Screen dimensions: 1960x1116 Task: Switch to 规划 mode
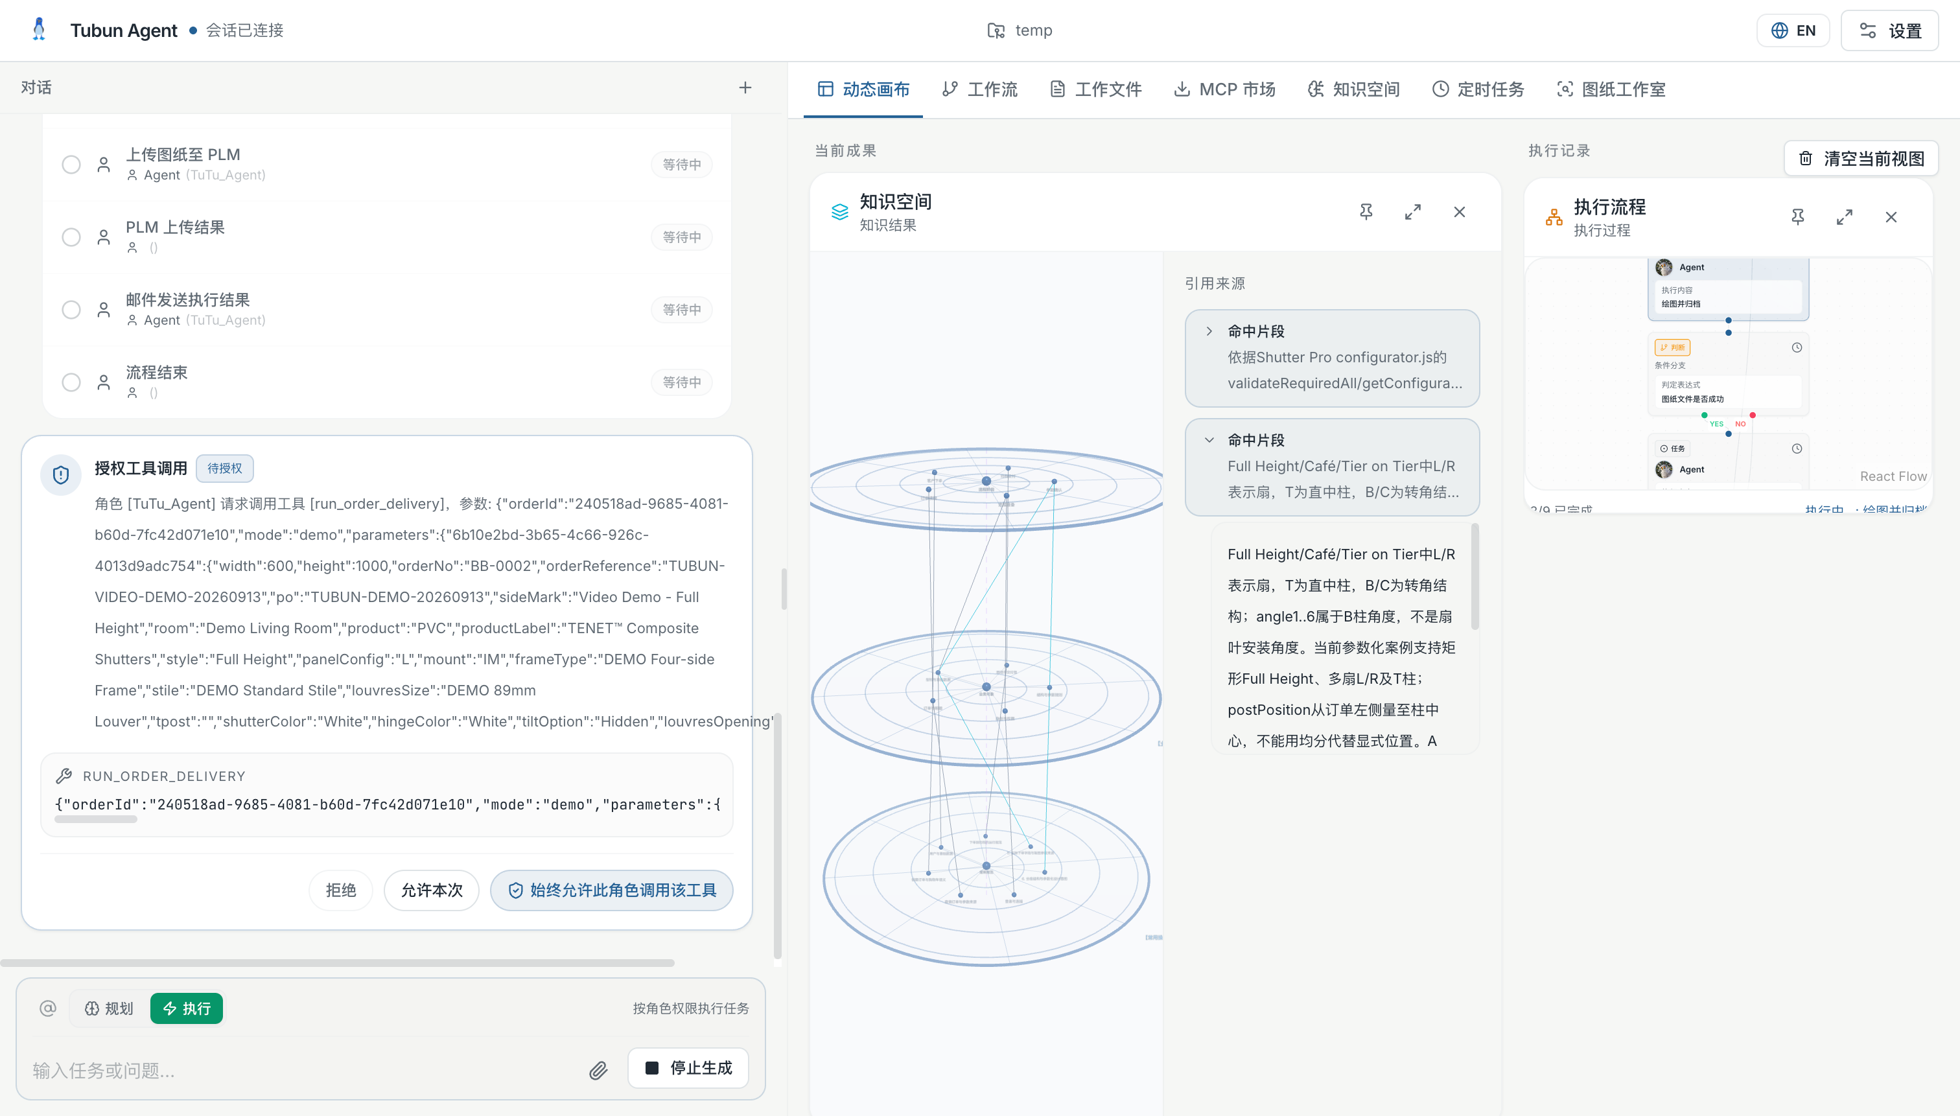pyautogui.click(x=108, y=1008)
